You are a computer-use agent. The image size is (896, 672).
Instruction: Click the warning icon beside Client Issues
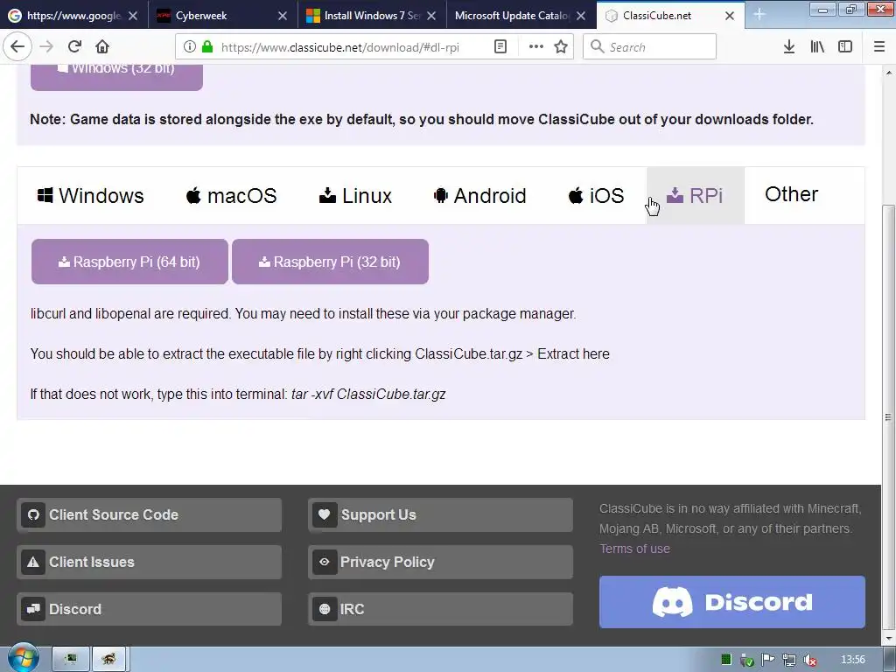pos(33,563)
